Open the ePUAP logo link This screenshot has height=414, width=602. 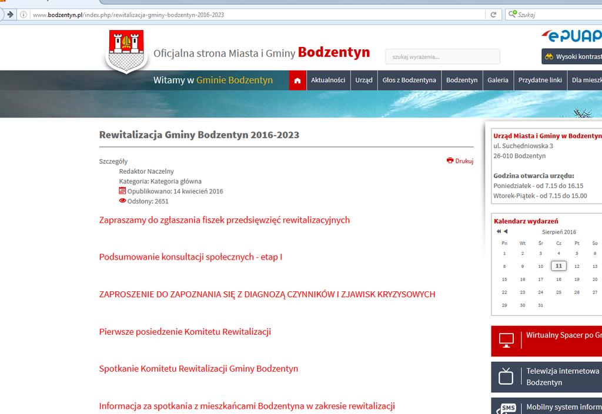coord(572,36)
